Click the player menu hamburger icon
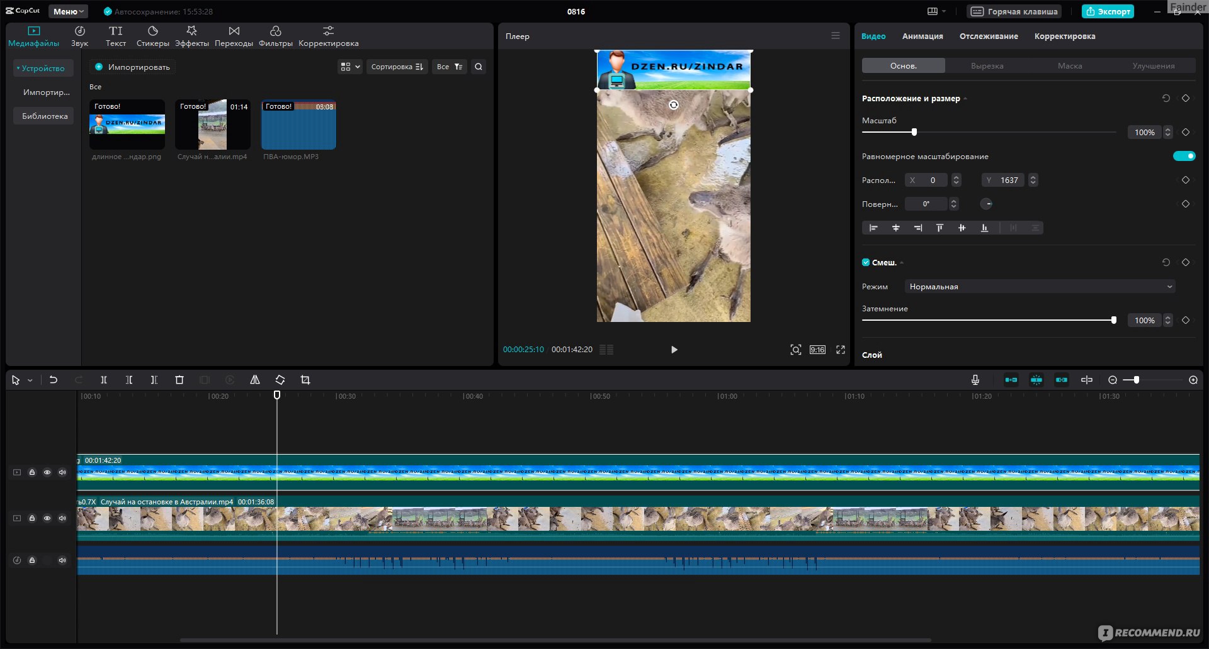The width and height of the screenshot is (1209, 649). (836, 36)
